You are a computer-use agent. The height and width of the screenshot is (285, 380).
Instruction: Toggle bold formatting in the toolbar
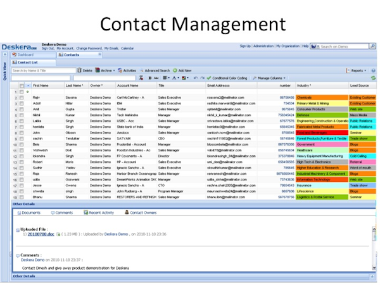pyautogui.click(x=149, y=78)
